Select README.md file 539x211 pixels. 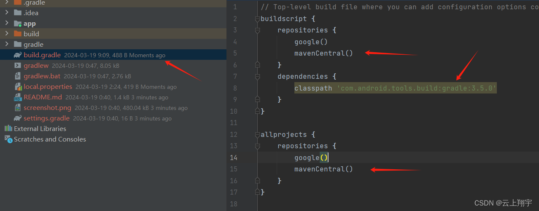tap(43, 97)
